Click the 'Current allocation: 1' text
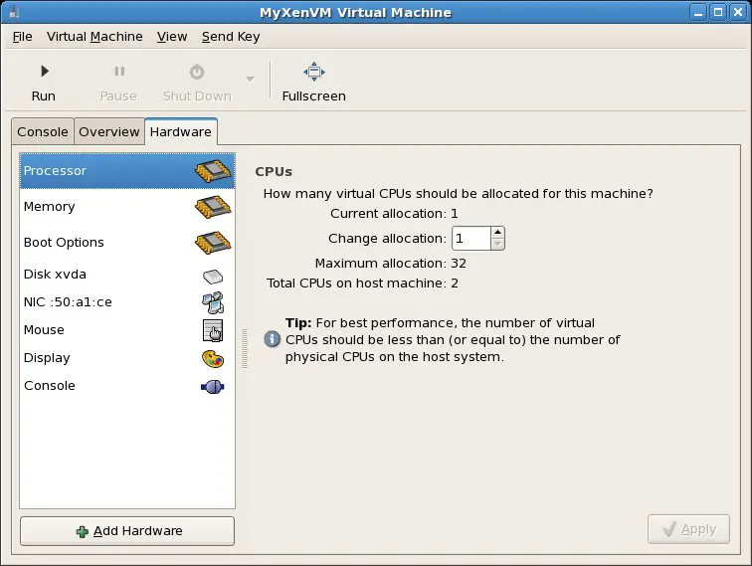 [x=394, y=214]
